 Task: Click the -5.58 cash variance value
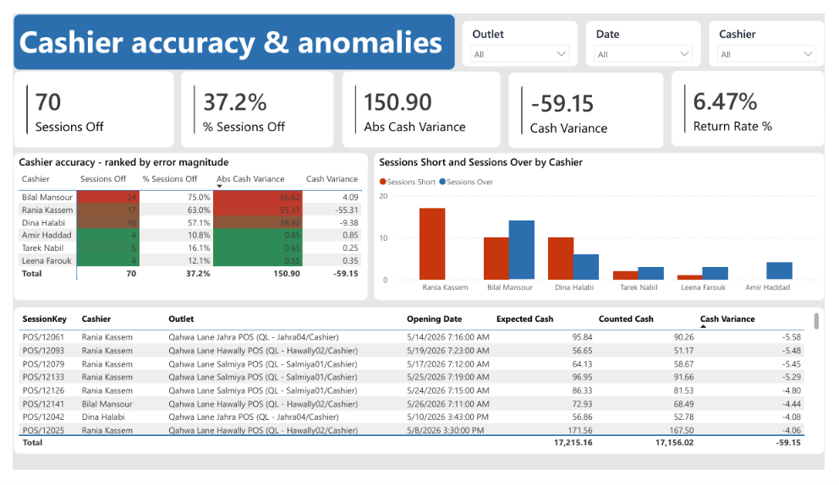tap(792, 337)
